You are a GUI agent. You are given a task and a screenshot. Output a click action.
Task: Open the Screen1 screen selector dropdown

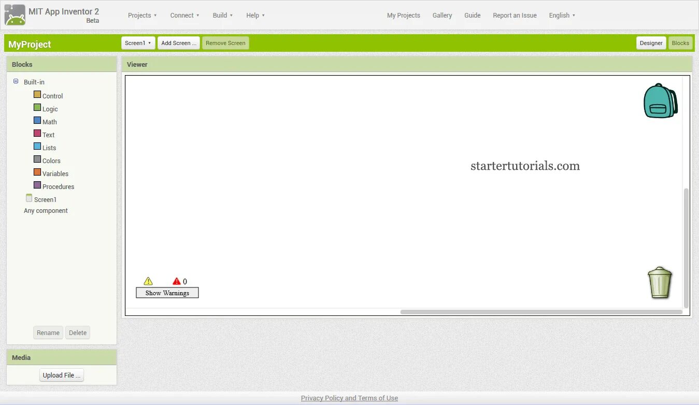[x=138, y=43]
